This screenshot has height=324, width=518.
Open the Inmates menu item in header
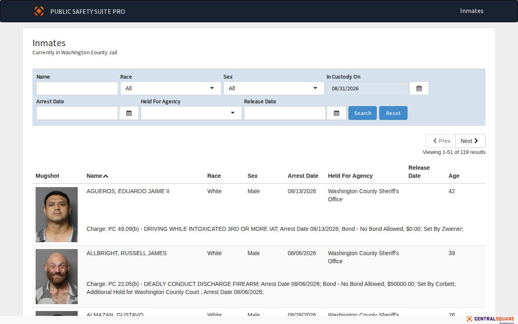point(472,11)
